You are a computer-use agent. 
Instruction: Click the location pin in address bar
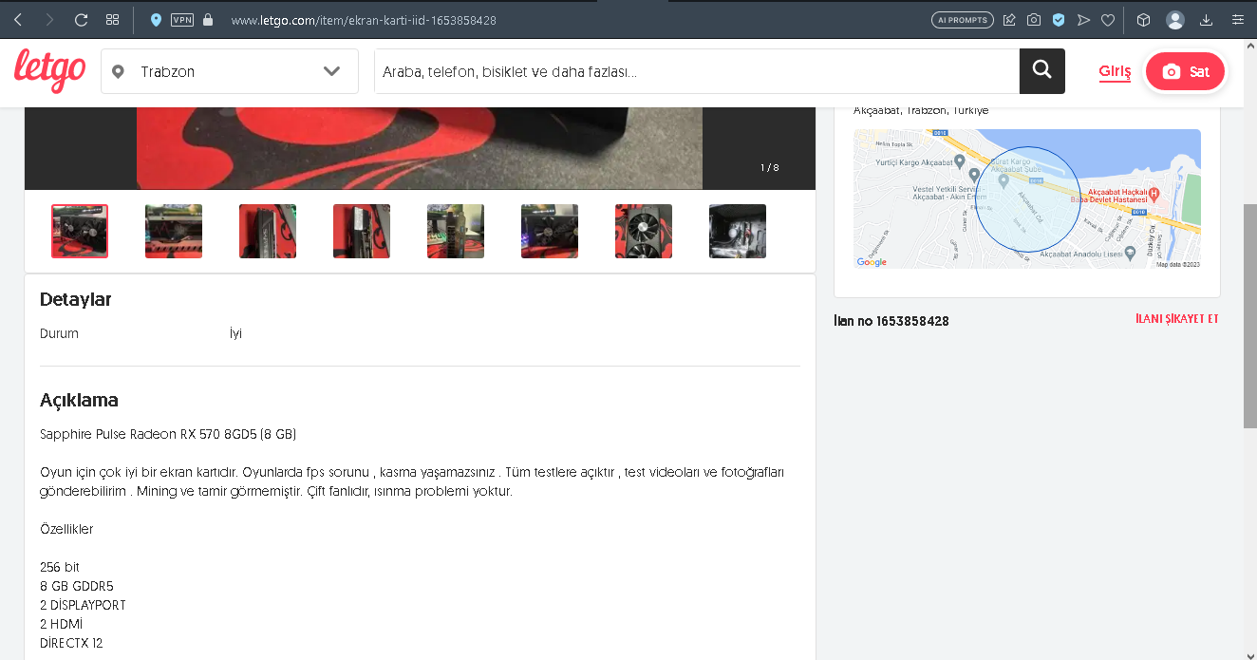pos(156,19)
